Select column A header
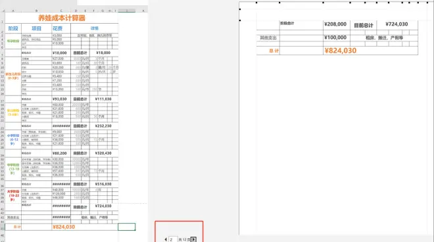The image size is (434, 242). [x=13, y=11]
